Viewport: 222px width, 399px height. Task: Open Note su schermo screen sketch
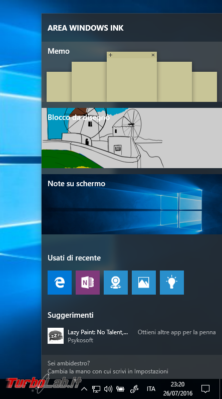pos(132,204)
